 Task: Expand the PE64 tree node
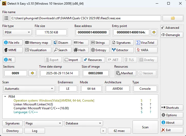coord(5,97)
